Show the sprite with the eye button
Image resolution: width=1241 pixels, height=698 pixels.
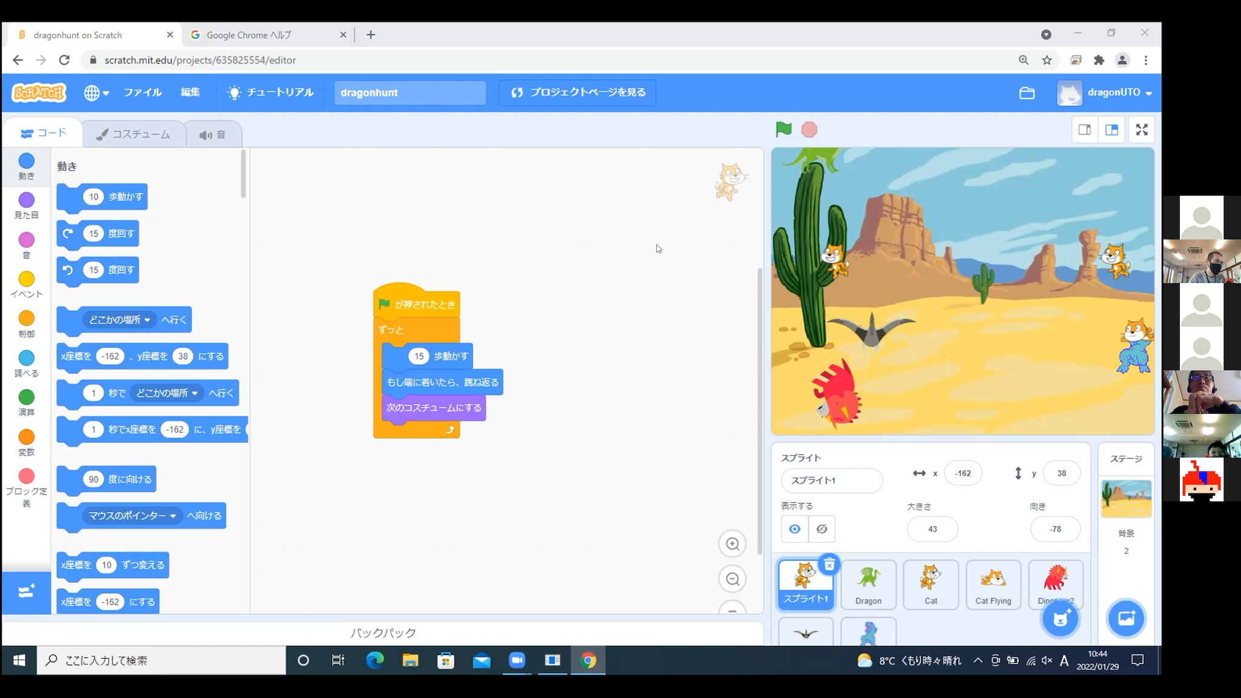tap(794, 529)
